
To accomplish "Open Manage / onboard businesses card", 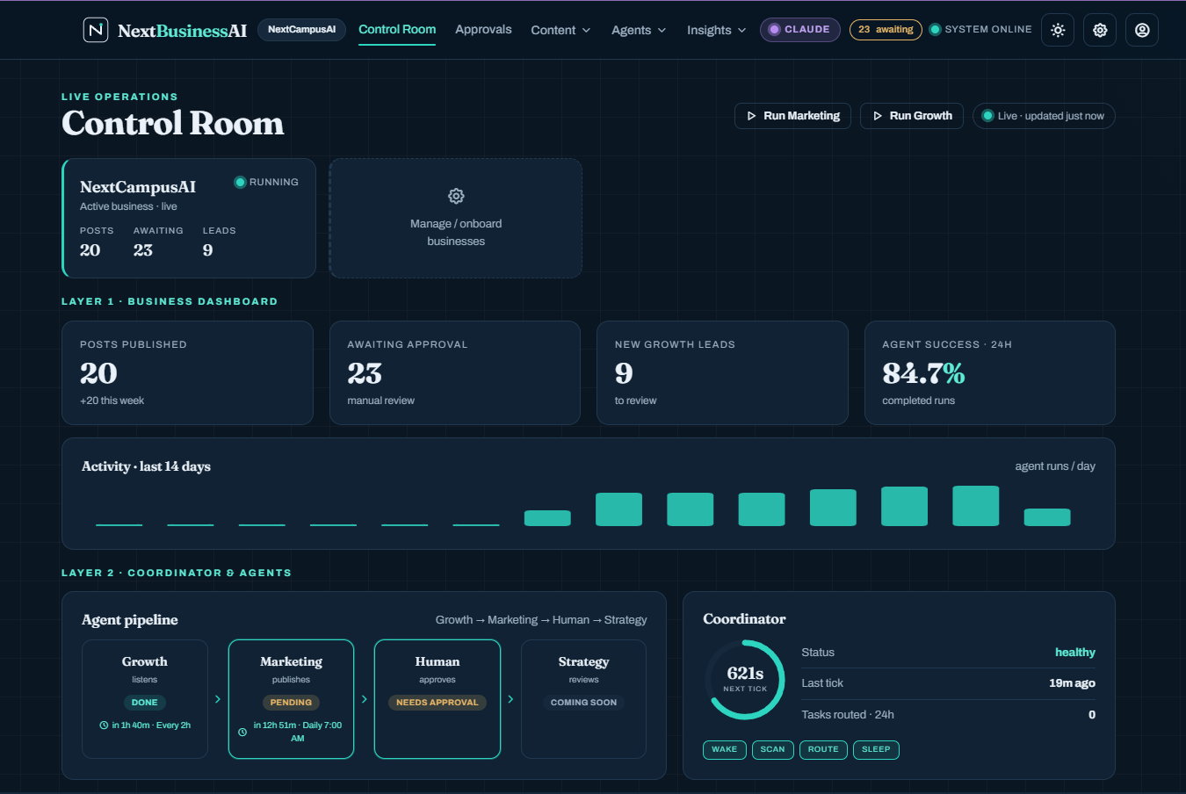I will click(456, 219).
